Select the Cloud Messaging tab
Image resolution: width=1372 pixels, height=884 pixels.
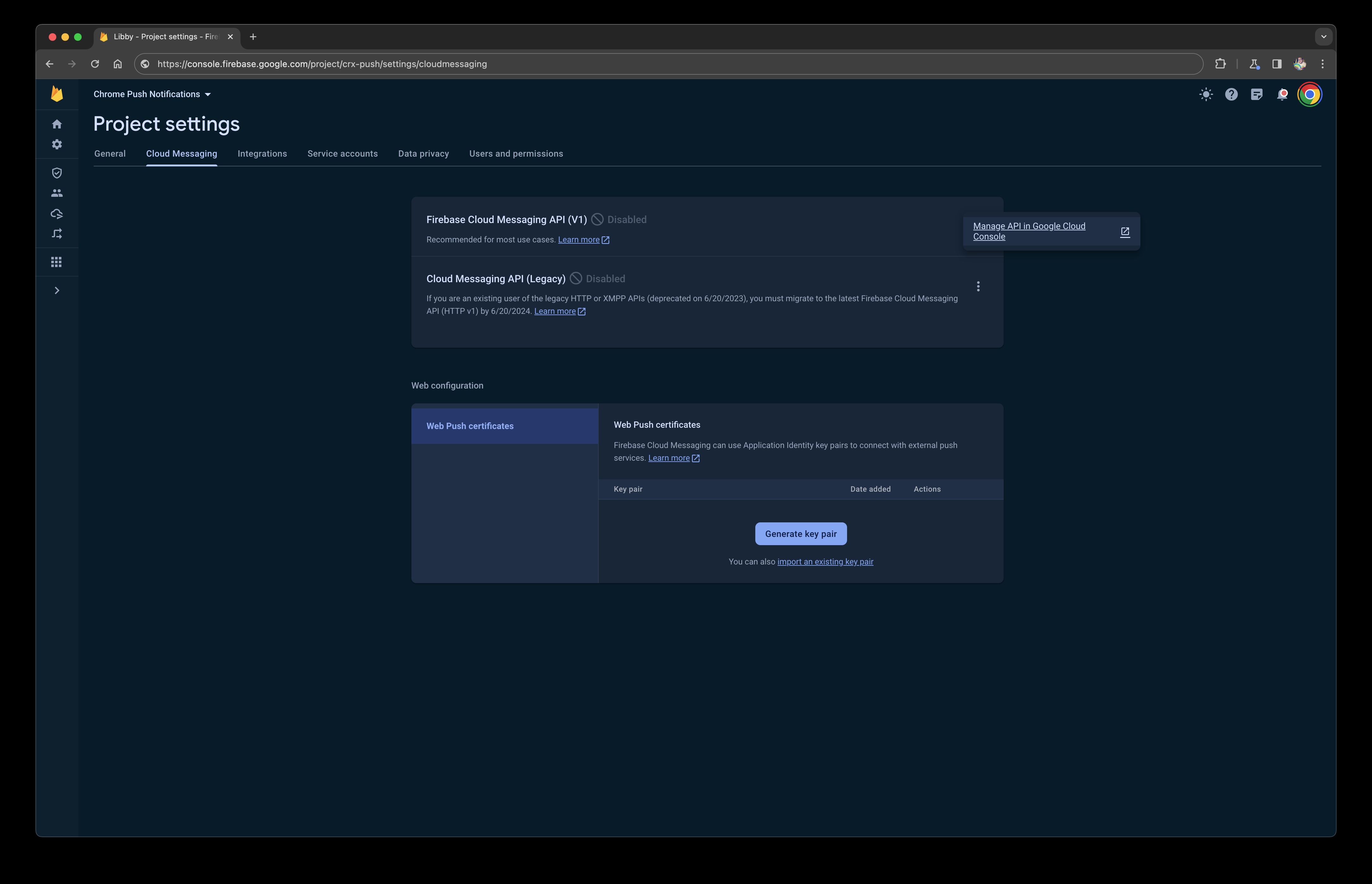click(181, 153)
